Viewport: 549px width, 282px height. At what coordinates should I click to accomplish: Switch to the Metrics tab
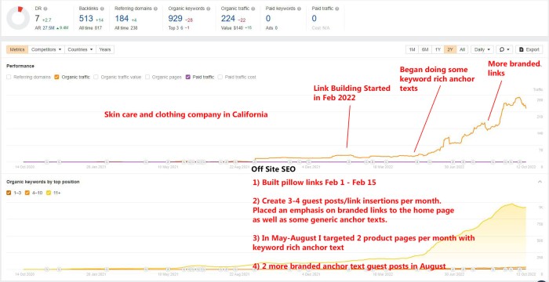point(17,49)
